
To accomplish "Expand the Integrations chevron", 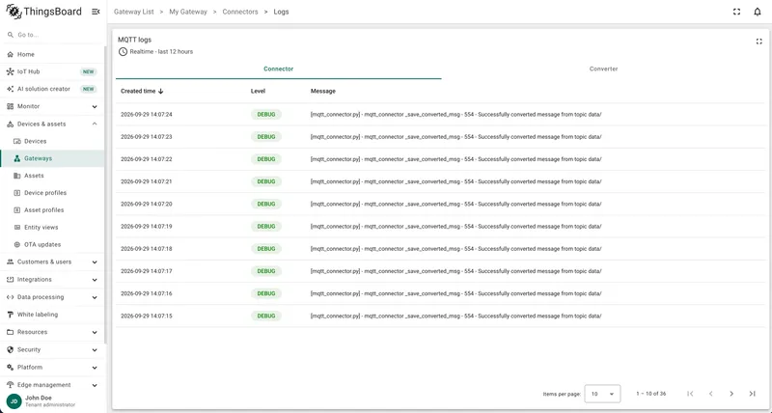I will click(95, 280).
